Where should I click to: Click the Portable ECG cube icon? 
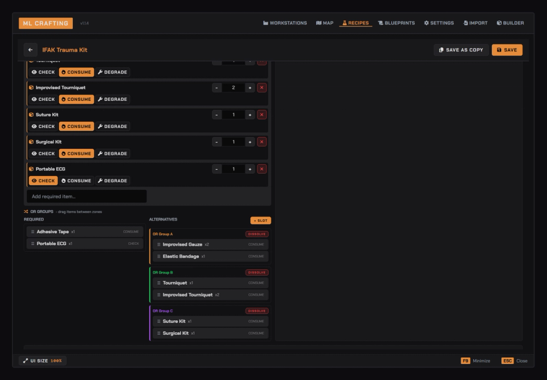tap(31, 169)
